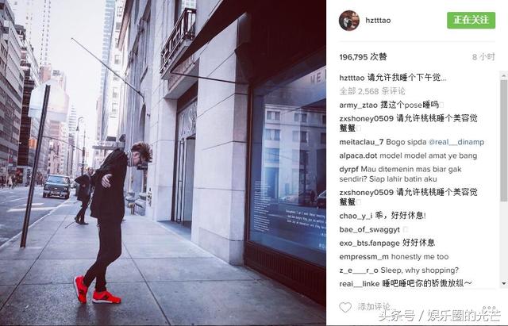Viewport: 508px width, 326px height.
Task: Click the hztttao username in header
Action: click(x=378, y=20)
